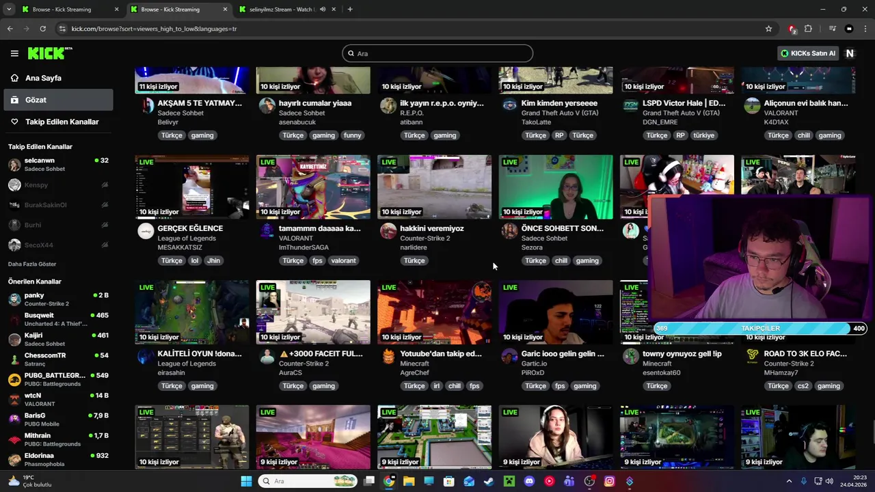Open the tab search dropdown arrow
The width and height of the screenshot is (875, 492).
coord(9,10)
